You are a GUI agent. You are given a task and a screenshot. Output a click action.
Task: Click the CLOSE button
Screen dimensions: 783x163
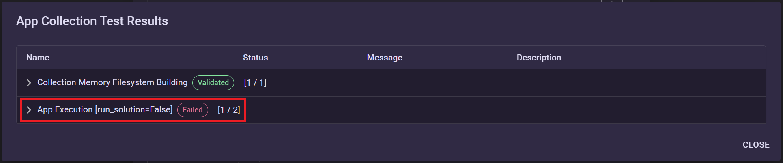pyautogui.click(x=756, y=145)
